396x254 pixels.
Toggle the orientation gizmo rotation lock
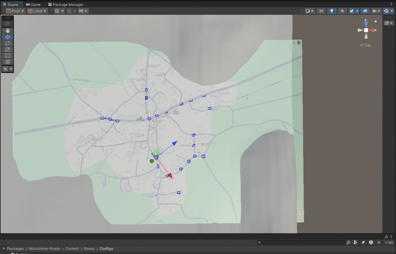(x=376, y=21)
